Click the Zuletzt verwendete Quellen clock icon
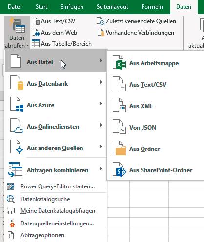 click(101, 21)
